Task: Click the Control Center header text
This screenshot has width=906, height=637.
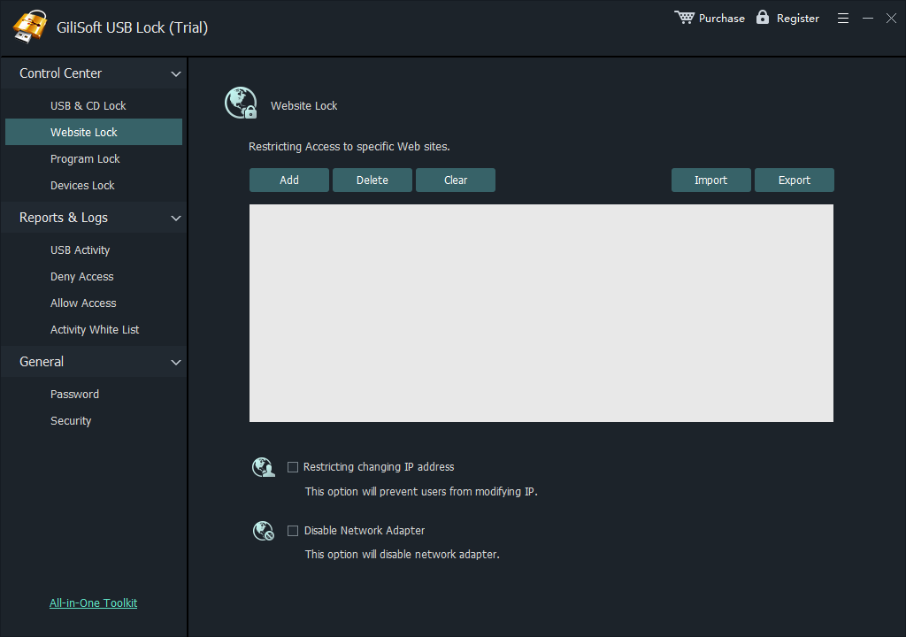Action: pyautogui.click(x=61, y=73)
